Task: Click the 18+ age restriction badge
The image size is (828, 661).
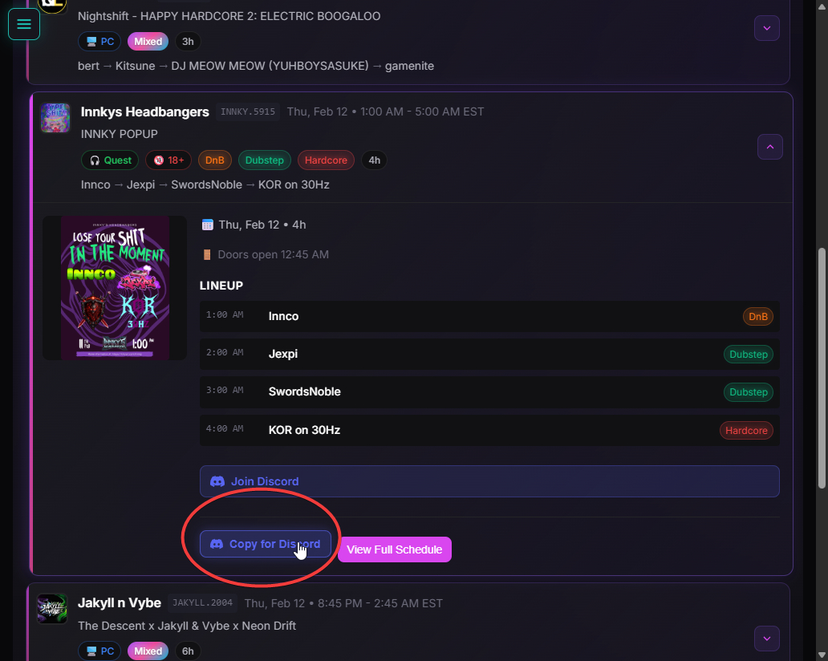Action: tap(168, 160)
